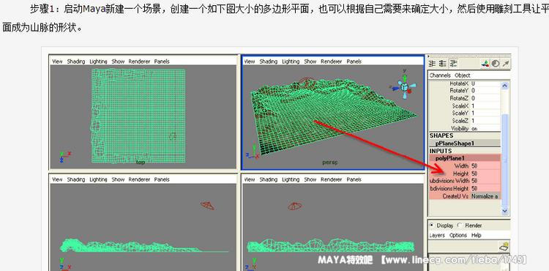Click the ScaleZ value field
The image size is (549, 271).
point(485,121)
